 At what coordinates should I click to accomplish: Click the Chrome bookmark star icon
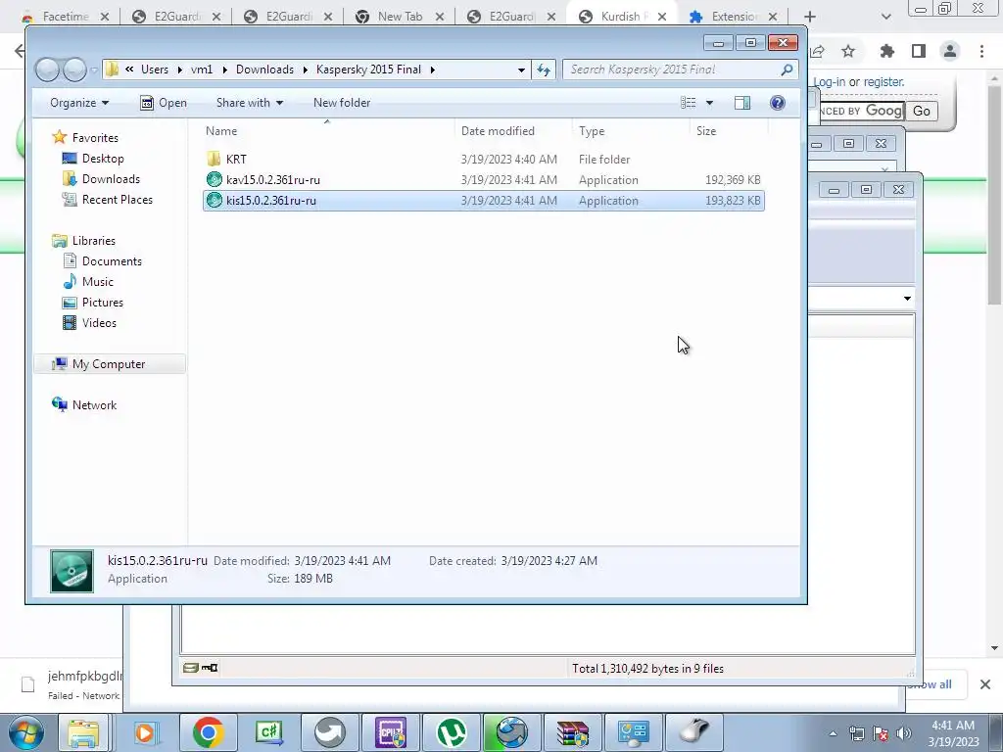tap(848, 51)
